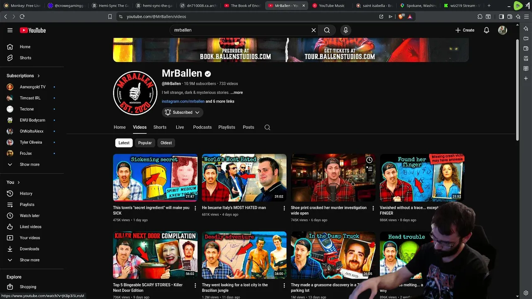
Task: Reload the page in browser toolbar
Action: 22,17
